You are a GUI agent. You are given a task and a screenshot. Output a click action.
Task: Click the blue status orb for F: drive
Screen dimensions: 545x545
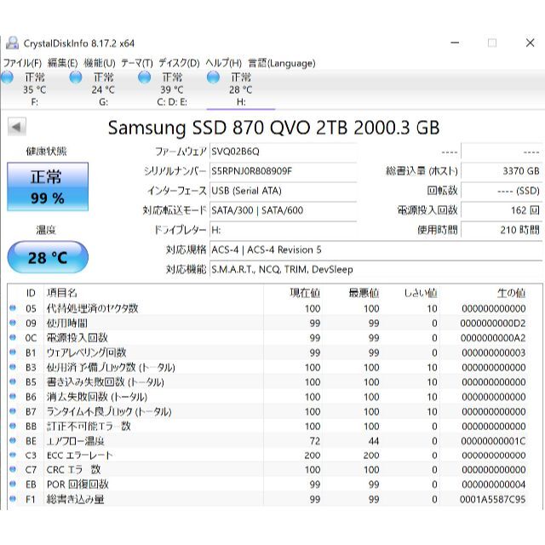[x=8, y=77]
